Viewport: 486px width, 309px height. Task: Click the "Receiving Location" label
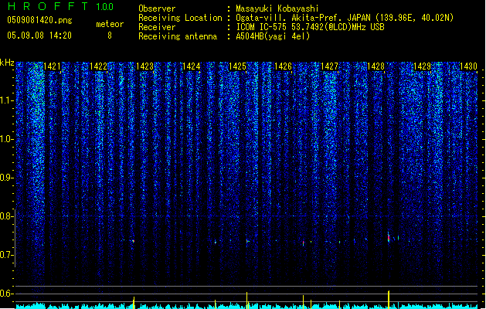pos(180,18)
